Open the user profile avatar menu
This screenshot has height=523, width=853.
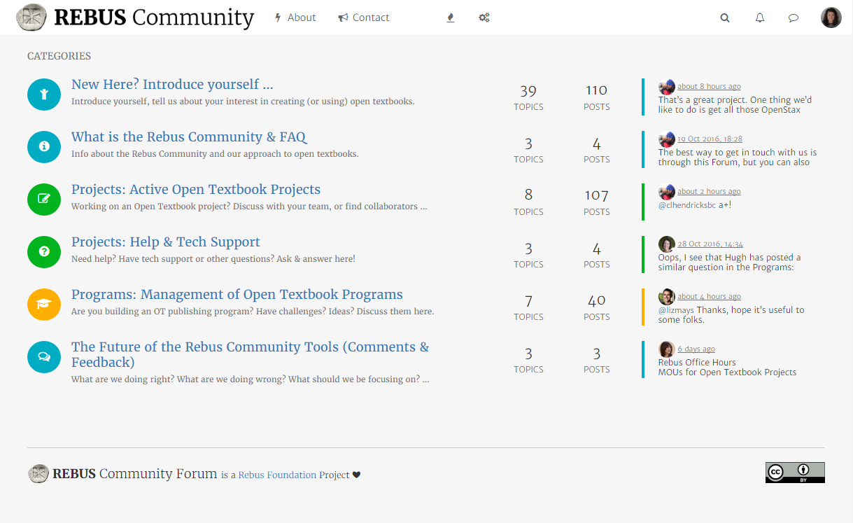[x=831, y=18]
